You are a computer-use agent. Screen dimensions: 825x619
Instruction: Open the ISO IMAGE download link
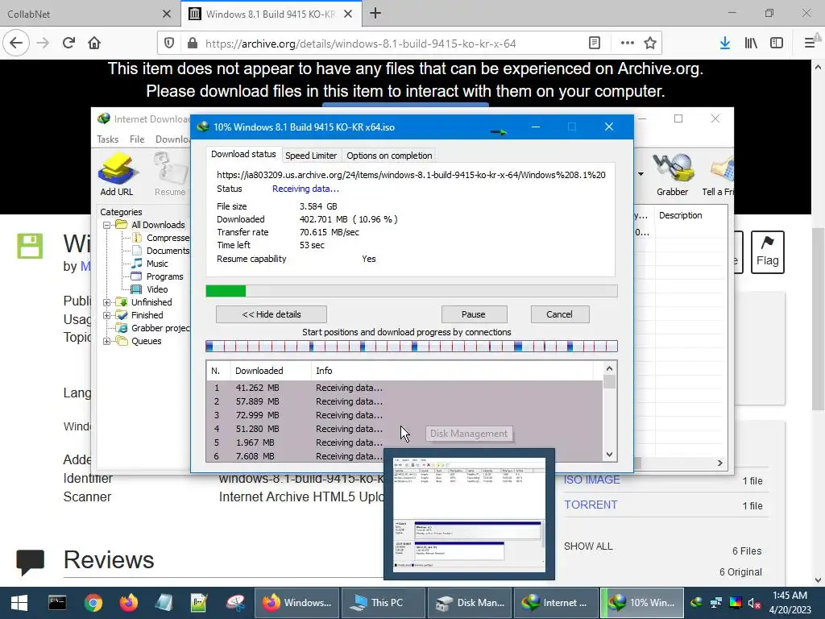point(592,480)
